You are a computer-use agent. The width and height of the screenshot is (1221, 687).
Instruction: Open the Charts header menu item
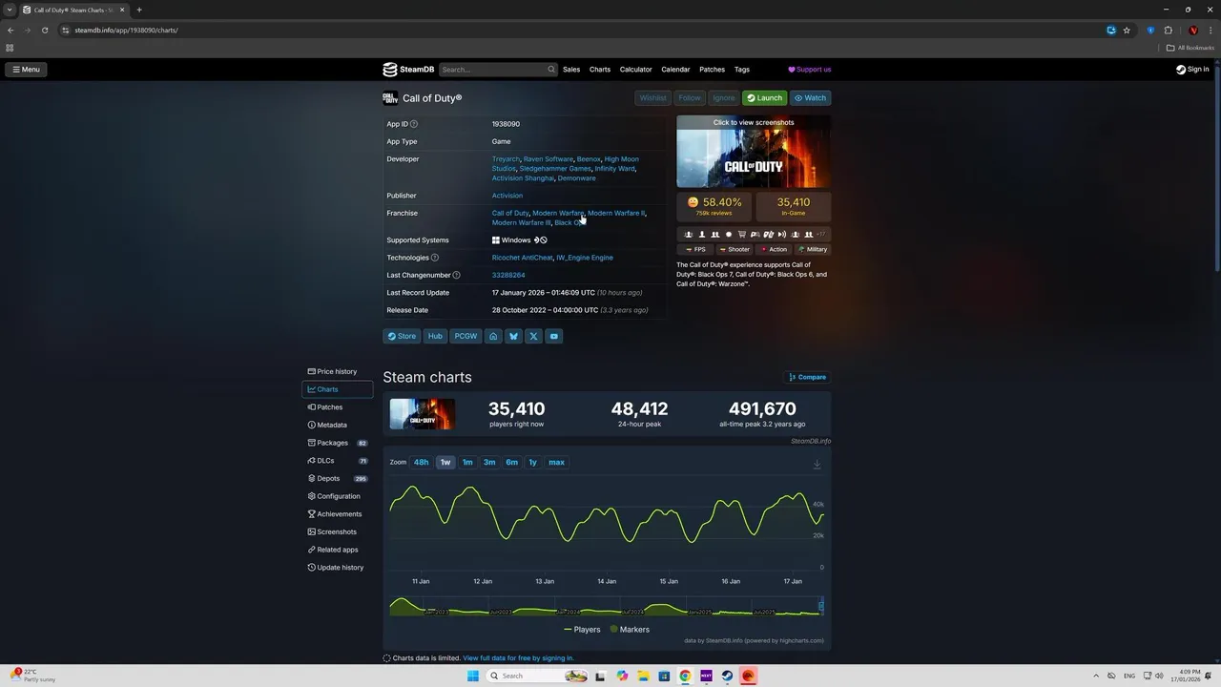pos(600,70)
